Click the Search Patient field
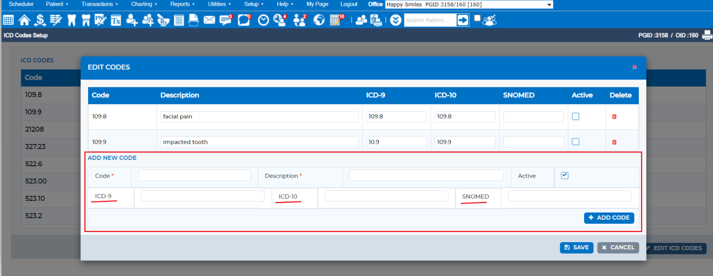Screen dimensions: 713x276 click(430, 21)
